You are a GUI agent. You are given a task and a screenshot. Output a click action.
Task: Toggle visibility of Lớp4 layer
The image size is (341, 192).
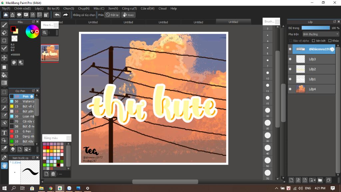pyautogui.click(x=290, y=89)
